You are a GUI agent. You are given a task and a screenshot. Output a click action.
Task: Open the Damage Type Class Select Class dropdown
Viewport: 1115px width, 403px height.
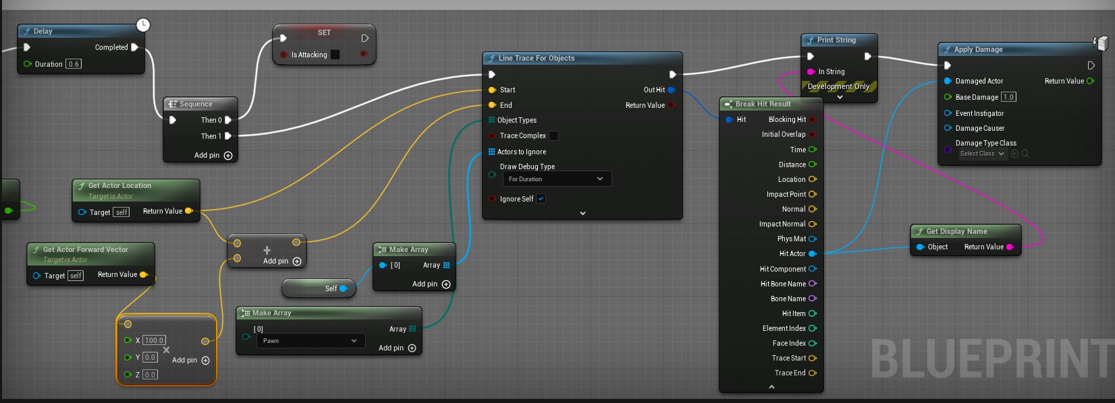(x=982, y=154)
